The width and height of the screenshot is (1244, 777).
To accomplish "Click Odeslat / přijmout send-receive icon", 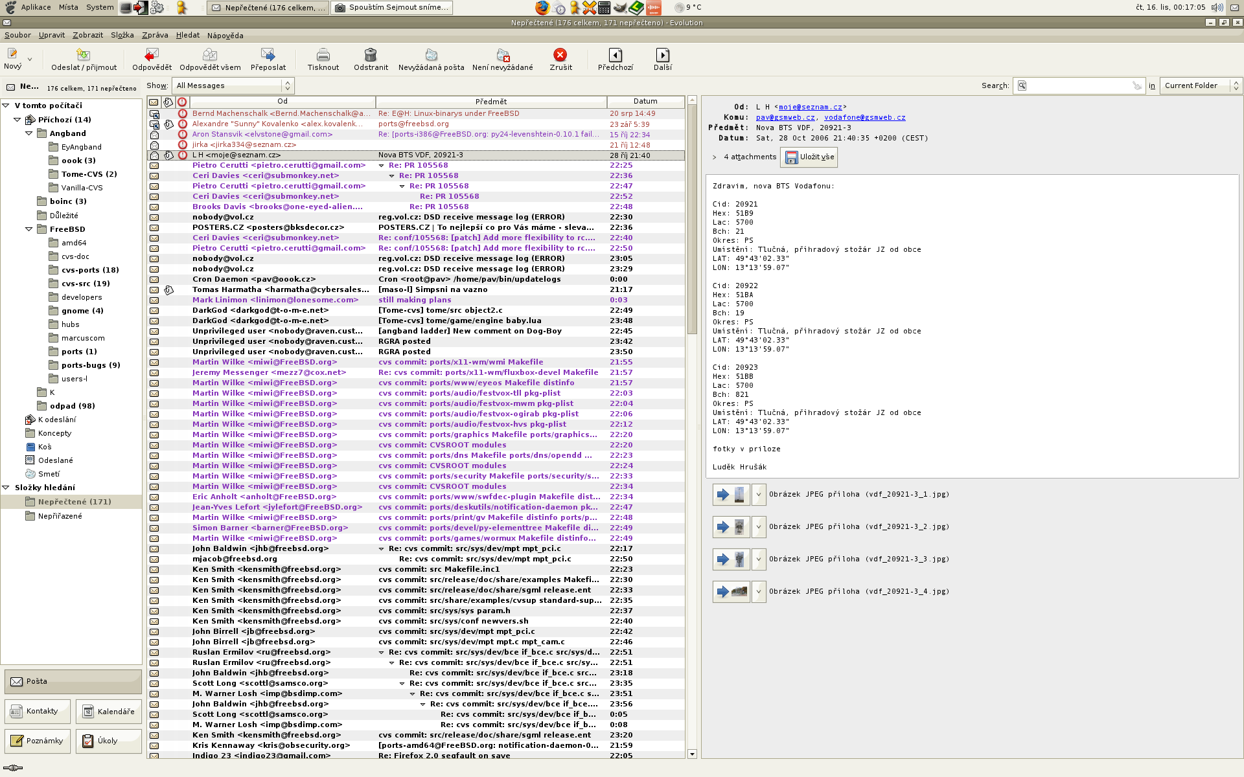I will pyautogui.click(x=84, y=55).
